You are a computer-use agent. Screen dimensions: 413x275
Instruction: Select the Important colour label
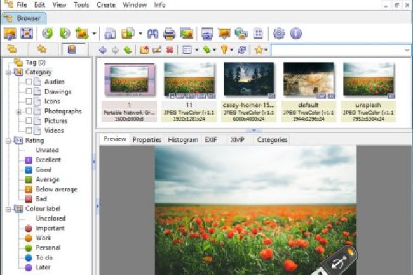click(49, 228)
